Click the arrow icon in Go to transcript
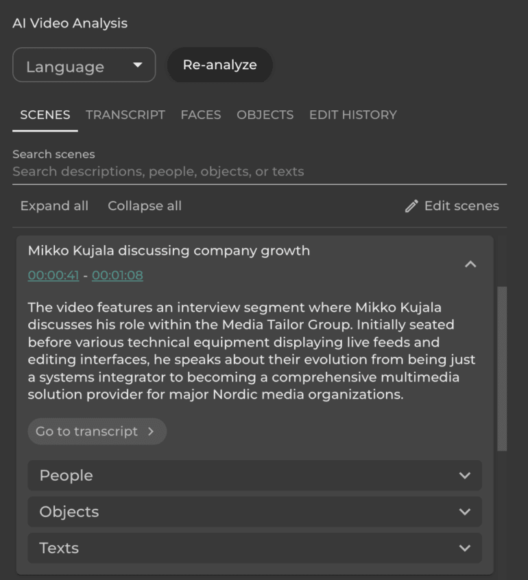The image size is (528, 580). [x=150, y=431]
